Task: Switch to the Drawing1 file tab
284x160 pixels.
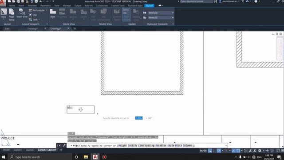Action: (x=33, y=28)
